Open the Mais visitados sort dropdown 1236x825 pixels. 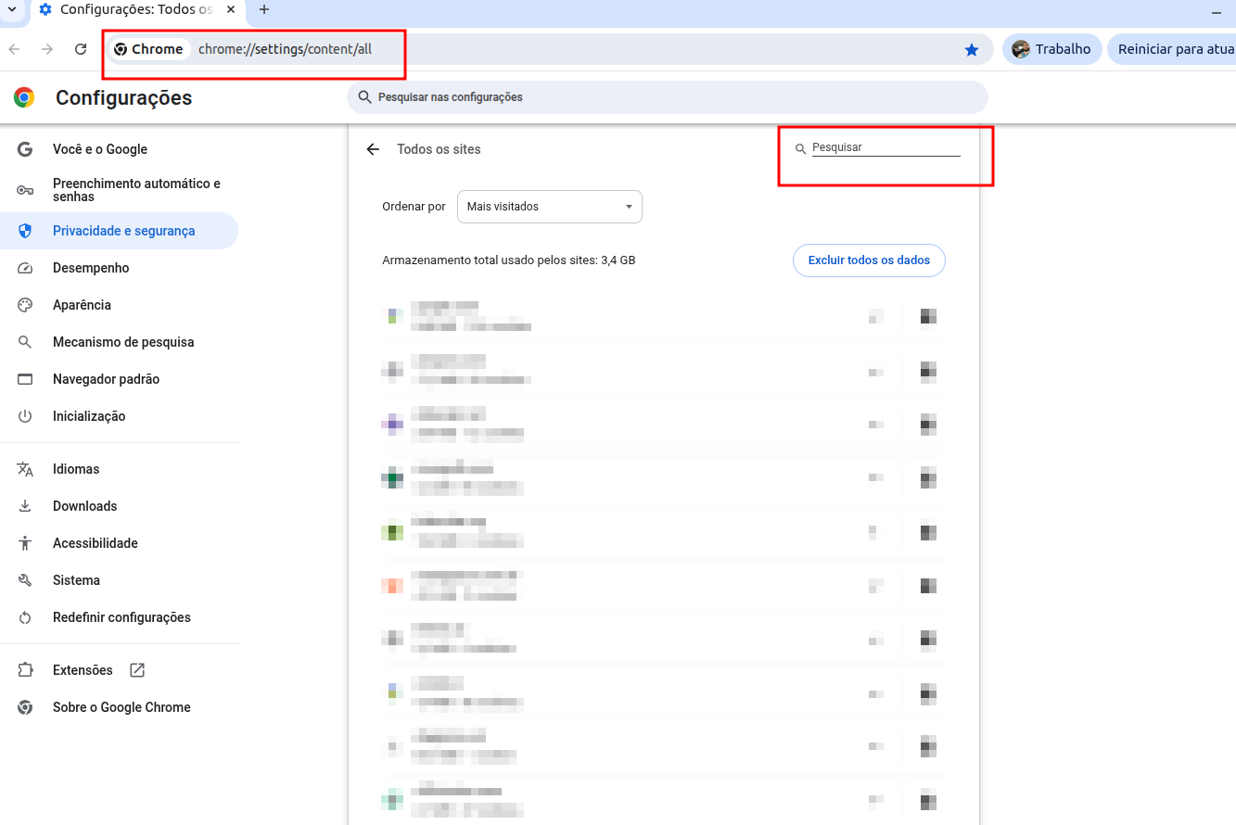[549, 207]
